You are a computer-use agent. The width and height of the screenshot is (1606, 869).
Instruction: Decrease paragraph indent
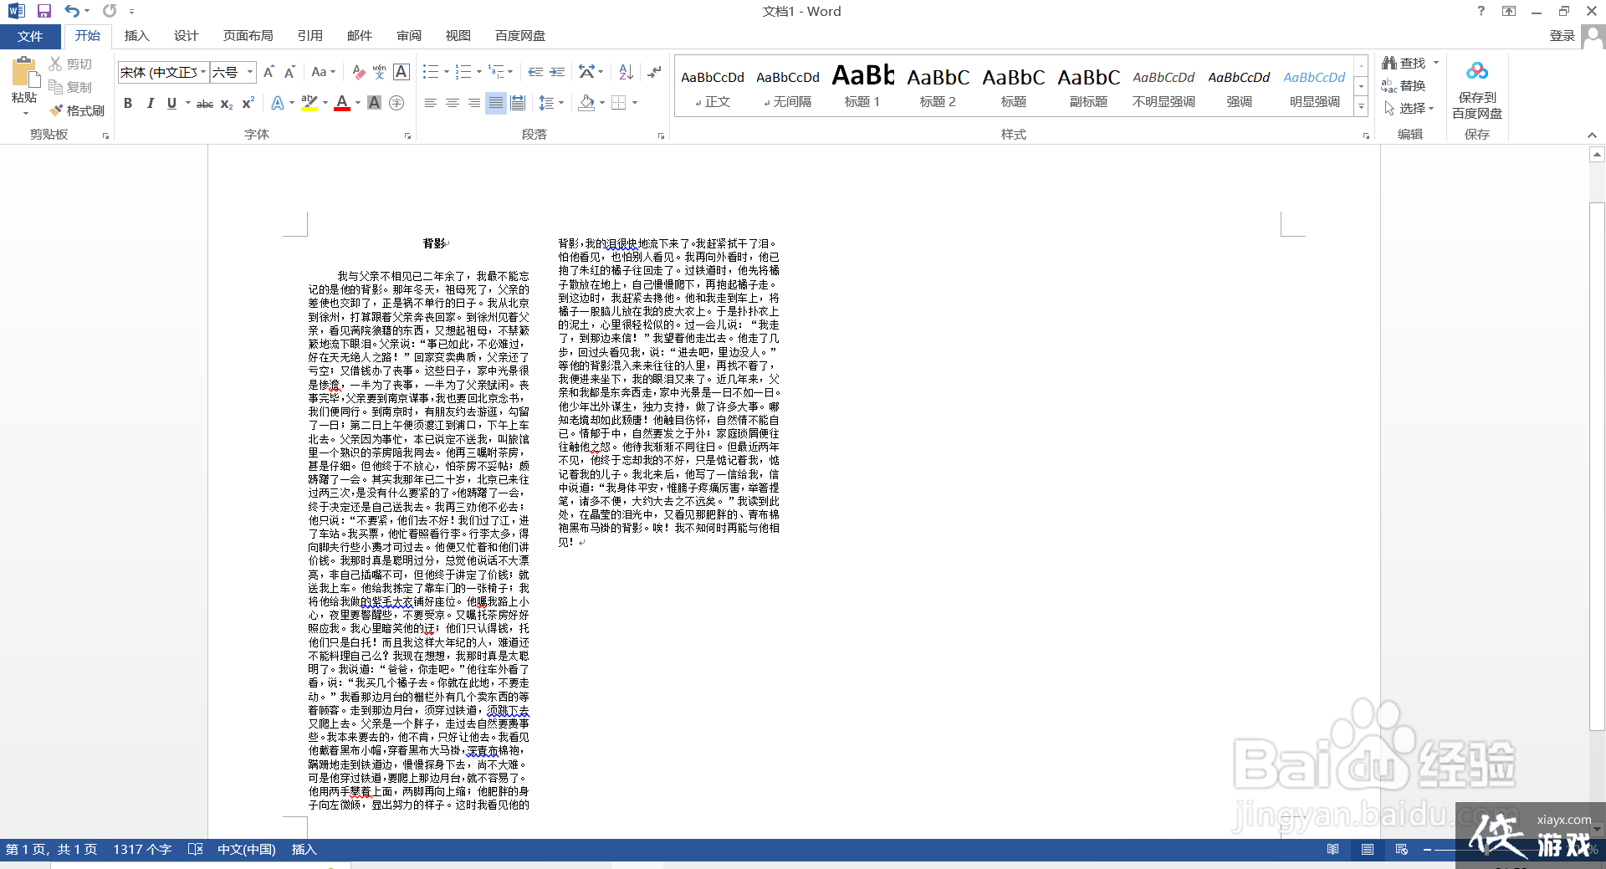tap(535, 73)
